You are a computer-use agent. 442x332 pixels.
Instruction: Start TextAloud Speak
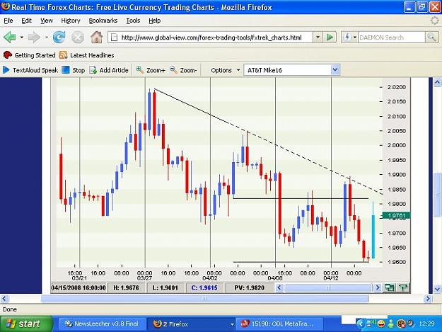tap(30, 70)
